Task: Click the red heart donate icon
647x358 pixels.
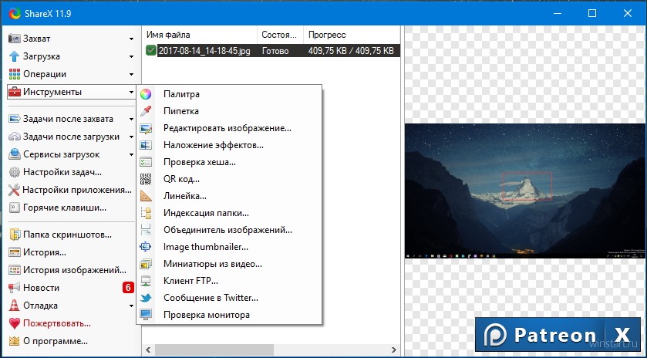Action: coord(15,323)
